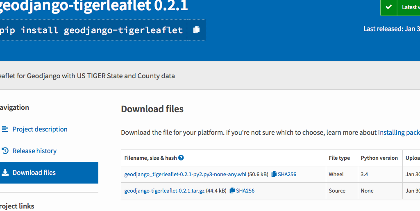Screen dimensions: 420x211
Task: Click the Release history clock icon
Action: pyautogui.click(x=5, y=151)
